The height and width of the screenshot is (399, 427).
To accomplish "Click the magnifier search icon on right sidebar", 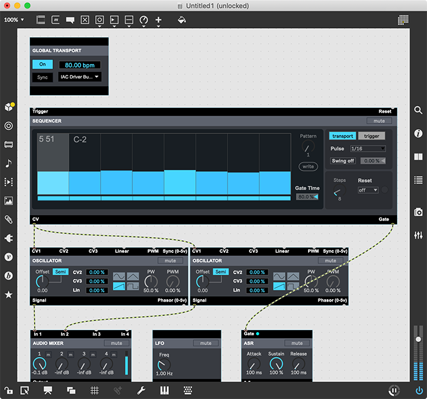I will 418,110.
